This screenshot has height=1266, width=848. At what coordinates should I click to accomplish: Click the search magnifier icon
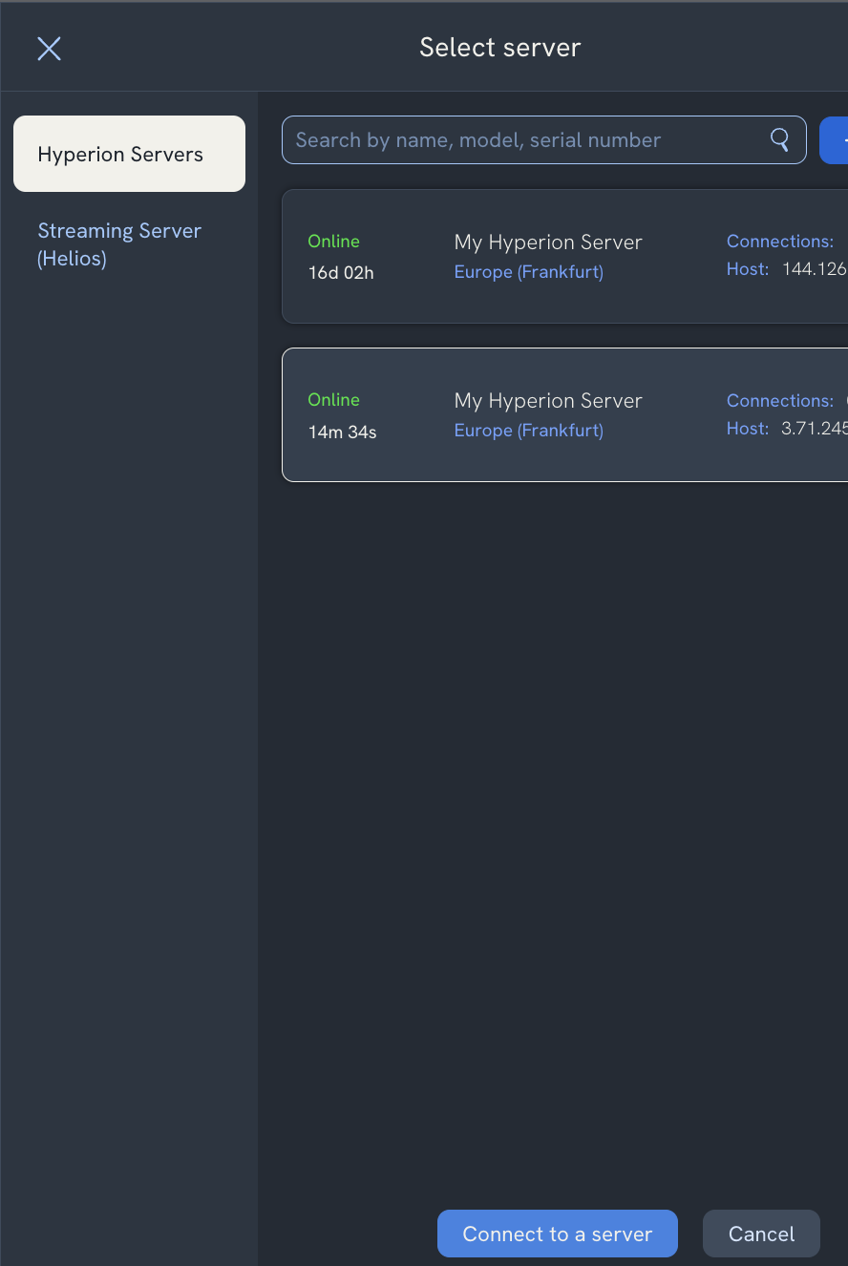[780, 140]
